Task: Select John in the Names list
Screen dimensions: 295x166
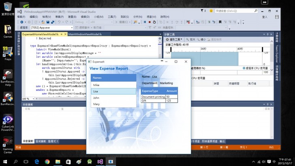Action: [113, 98]
